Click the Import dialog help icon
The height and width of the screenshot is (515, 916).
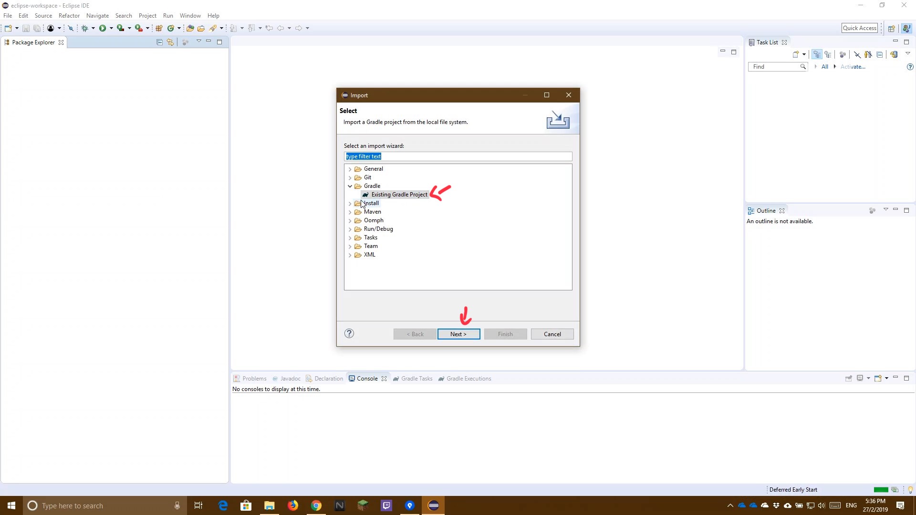click(349, 333)
